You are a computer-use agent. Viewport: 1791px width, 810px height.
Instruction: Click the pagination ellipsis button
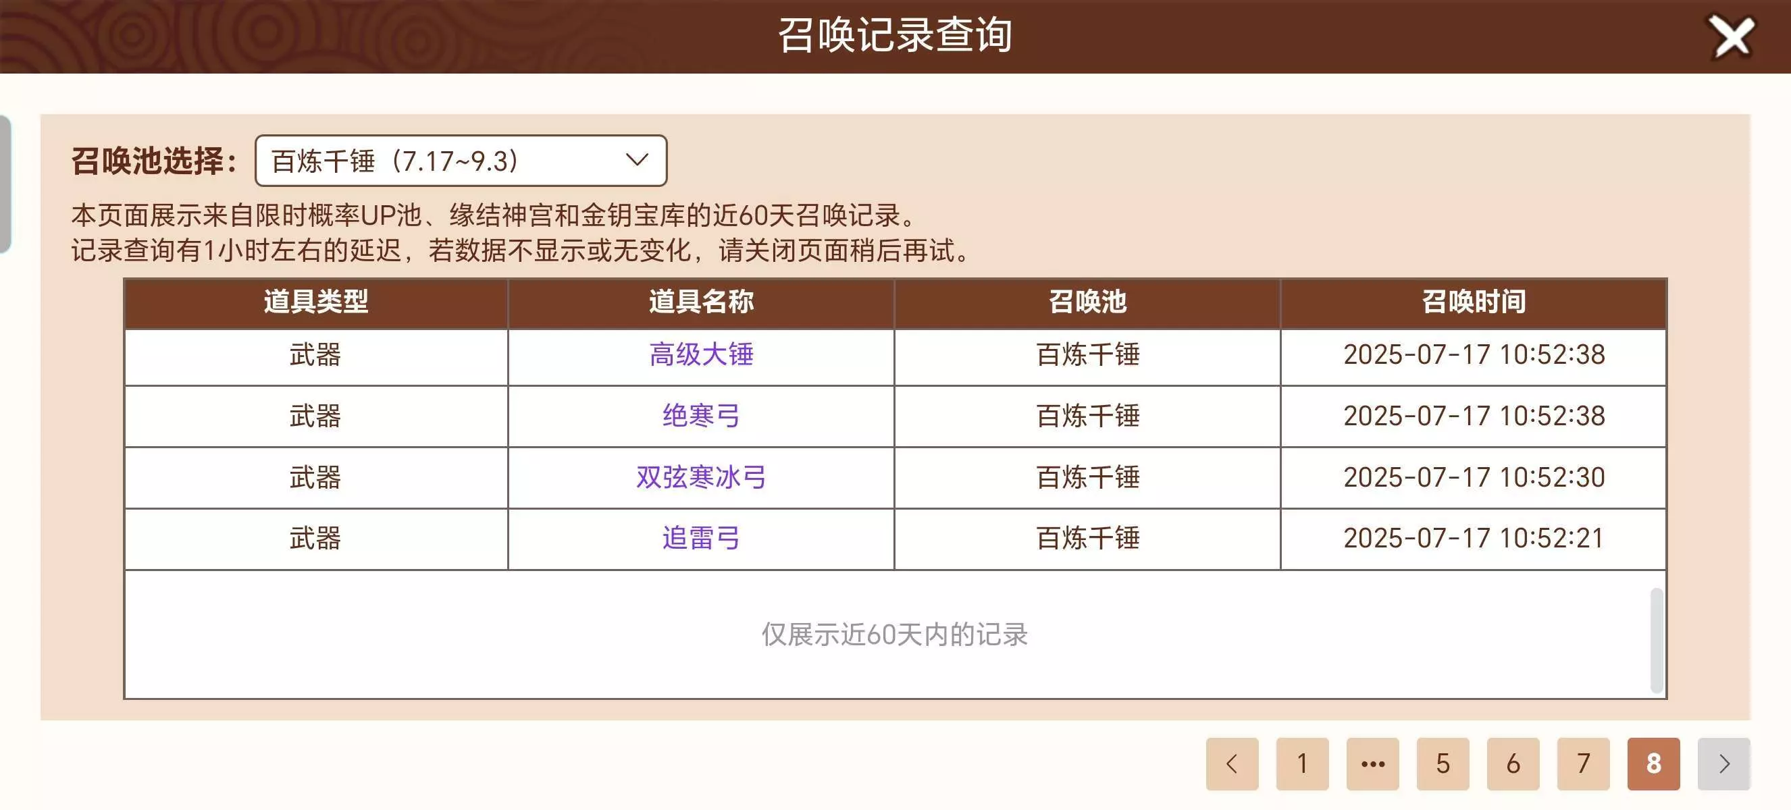pyautogui.click(x=1372, y=763)
